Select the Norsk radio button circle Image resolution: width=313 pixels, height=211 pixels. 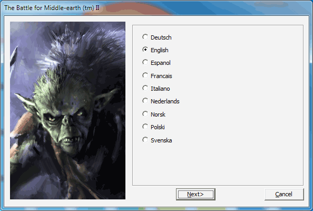pyautogui.click(x=145, y=114)
